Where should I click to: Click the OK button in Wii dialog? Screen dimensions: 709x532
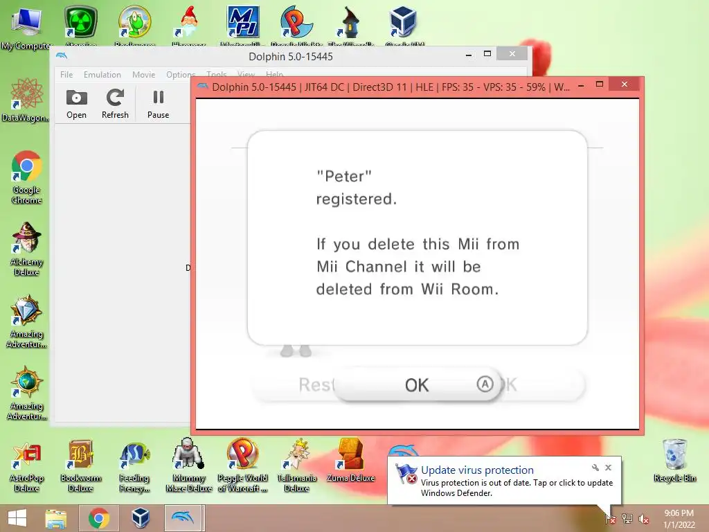click(417, 385)
